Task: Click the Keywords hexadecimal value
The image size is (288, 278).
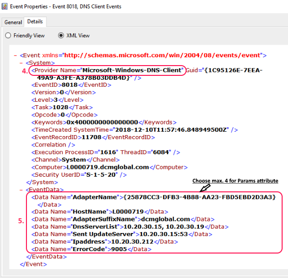Action: (102, 122)
